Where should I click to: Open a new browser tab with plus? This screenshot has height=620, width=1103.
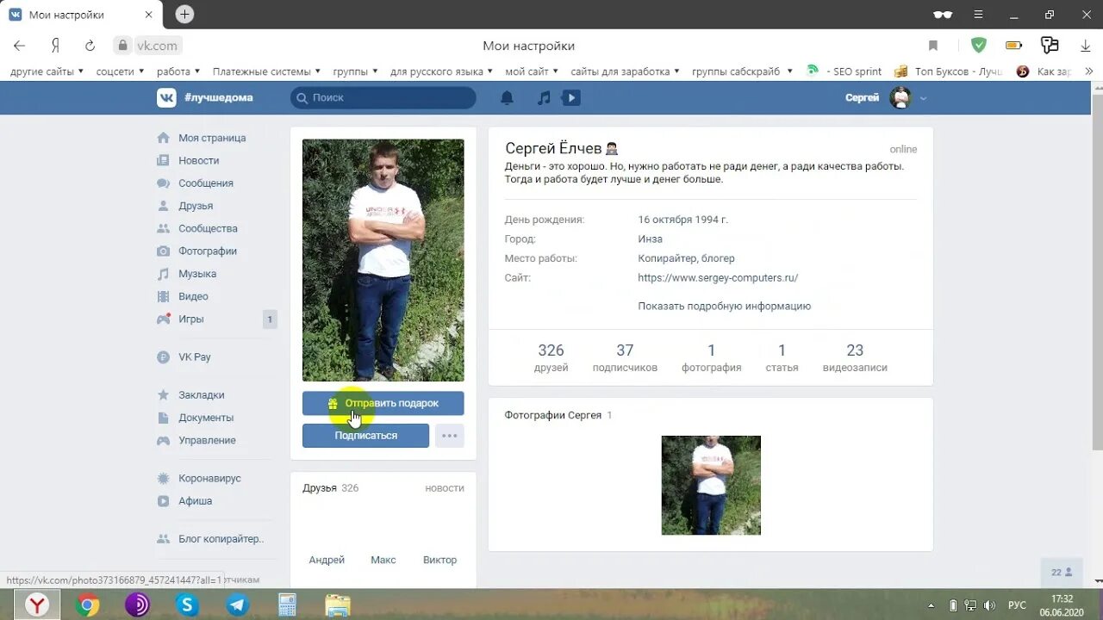tap(184, 15)
